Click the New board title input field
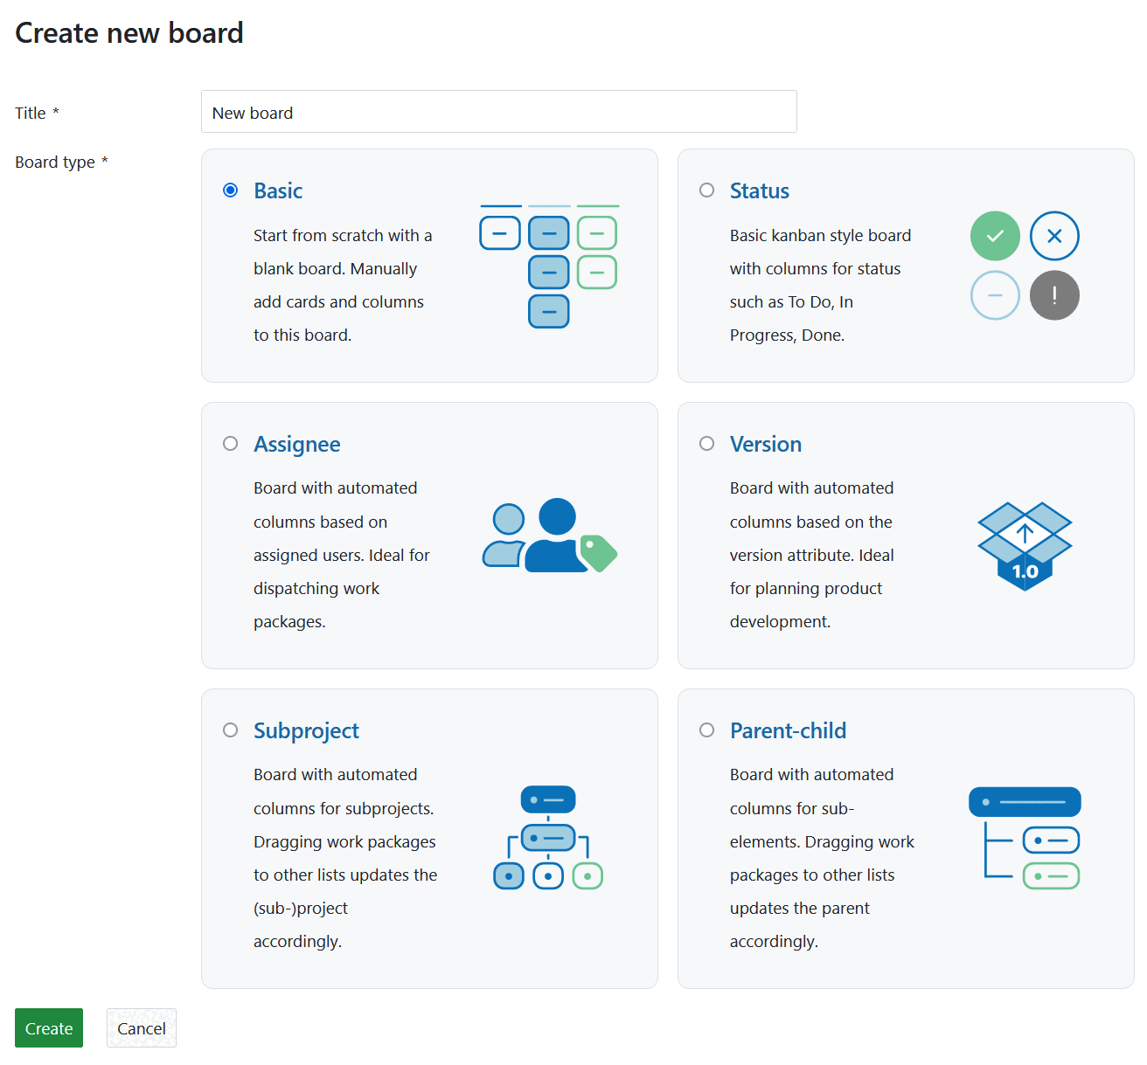This screenshot has width=1147, height=1065. [x=498, y=112]
